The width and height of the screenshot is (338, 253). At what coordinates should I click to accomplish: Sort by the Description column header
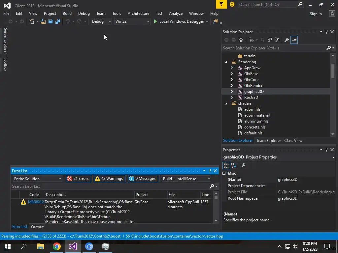pos(89,195)
